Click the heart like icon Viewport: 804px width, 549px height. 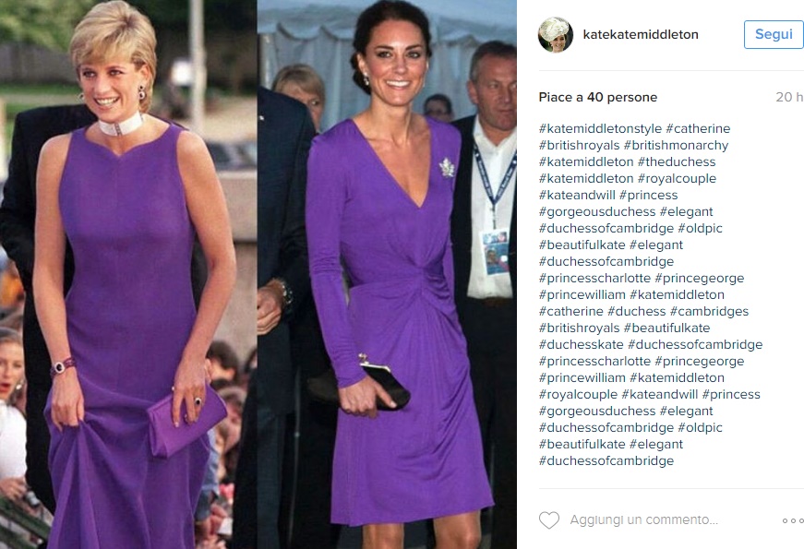[x=548, y=520]
